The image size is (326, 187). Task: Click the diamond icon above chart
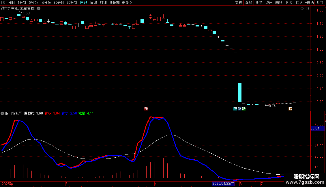tap(302, 9)
